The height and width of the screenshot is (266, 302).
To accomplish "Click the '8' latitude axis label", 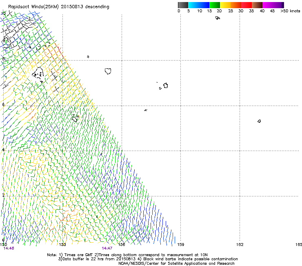I will tap(3, 59).
